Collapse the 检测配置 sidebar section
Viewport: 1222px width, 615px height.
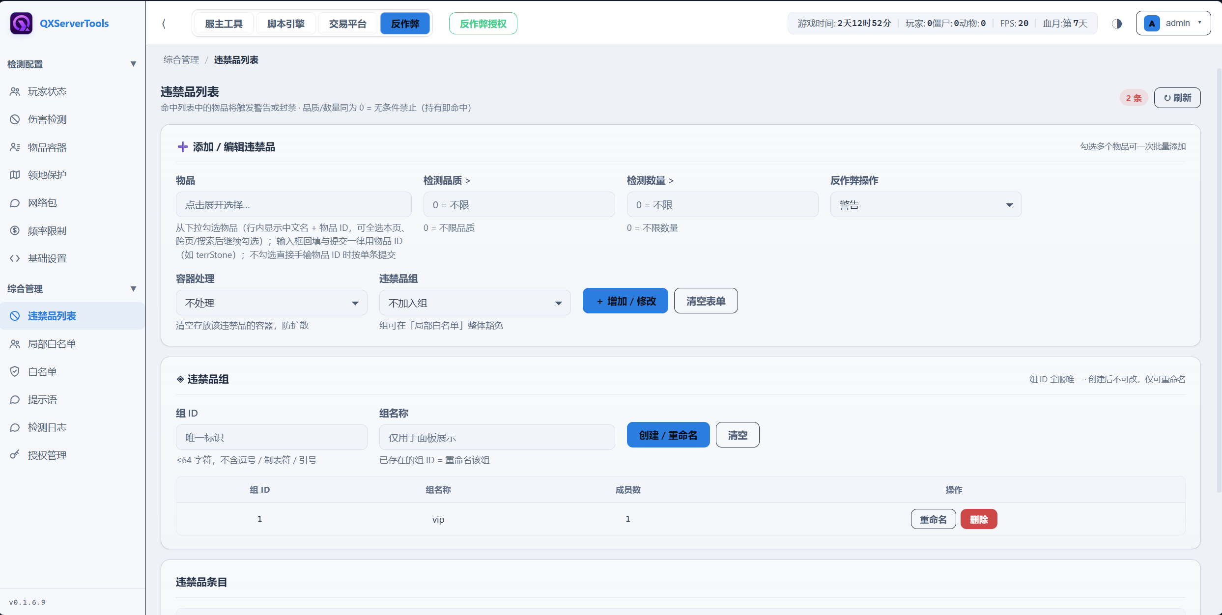133,64
